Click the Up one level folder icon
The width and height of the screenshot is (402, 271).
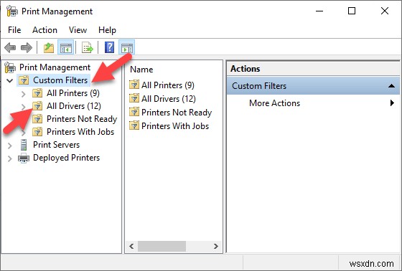49,47
